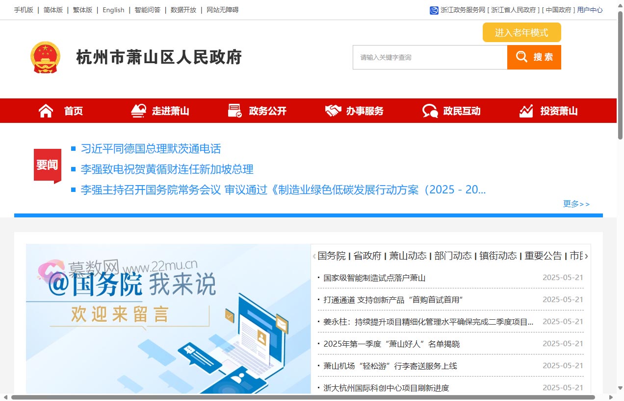This screenshot has width=624, height=401.
Task: Click the chat bubble icon for 政民互动
Action: tap(429, 110)
